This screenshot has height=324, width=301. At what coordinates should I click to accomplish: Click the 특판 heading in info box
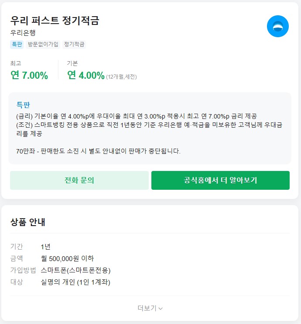23,105
